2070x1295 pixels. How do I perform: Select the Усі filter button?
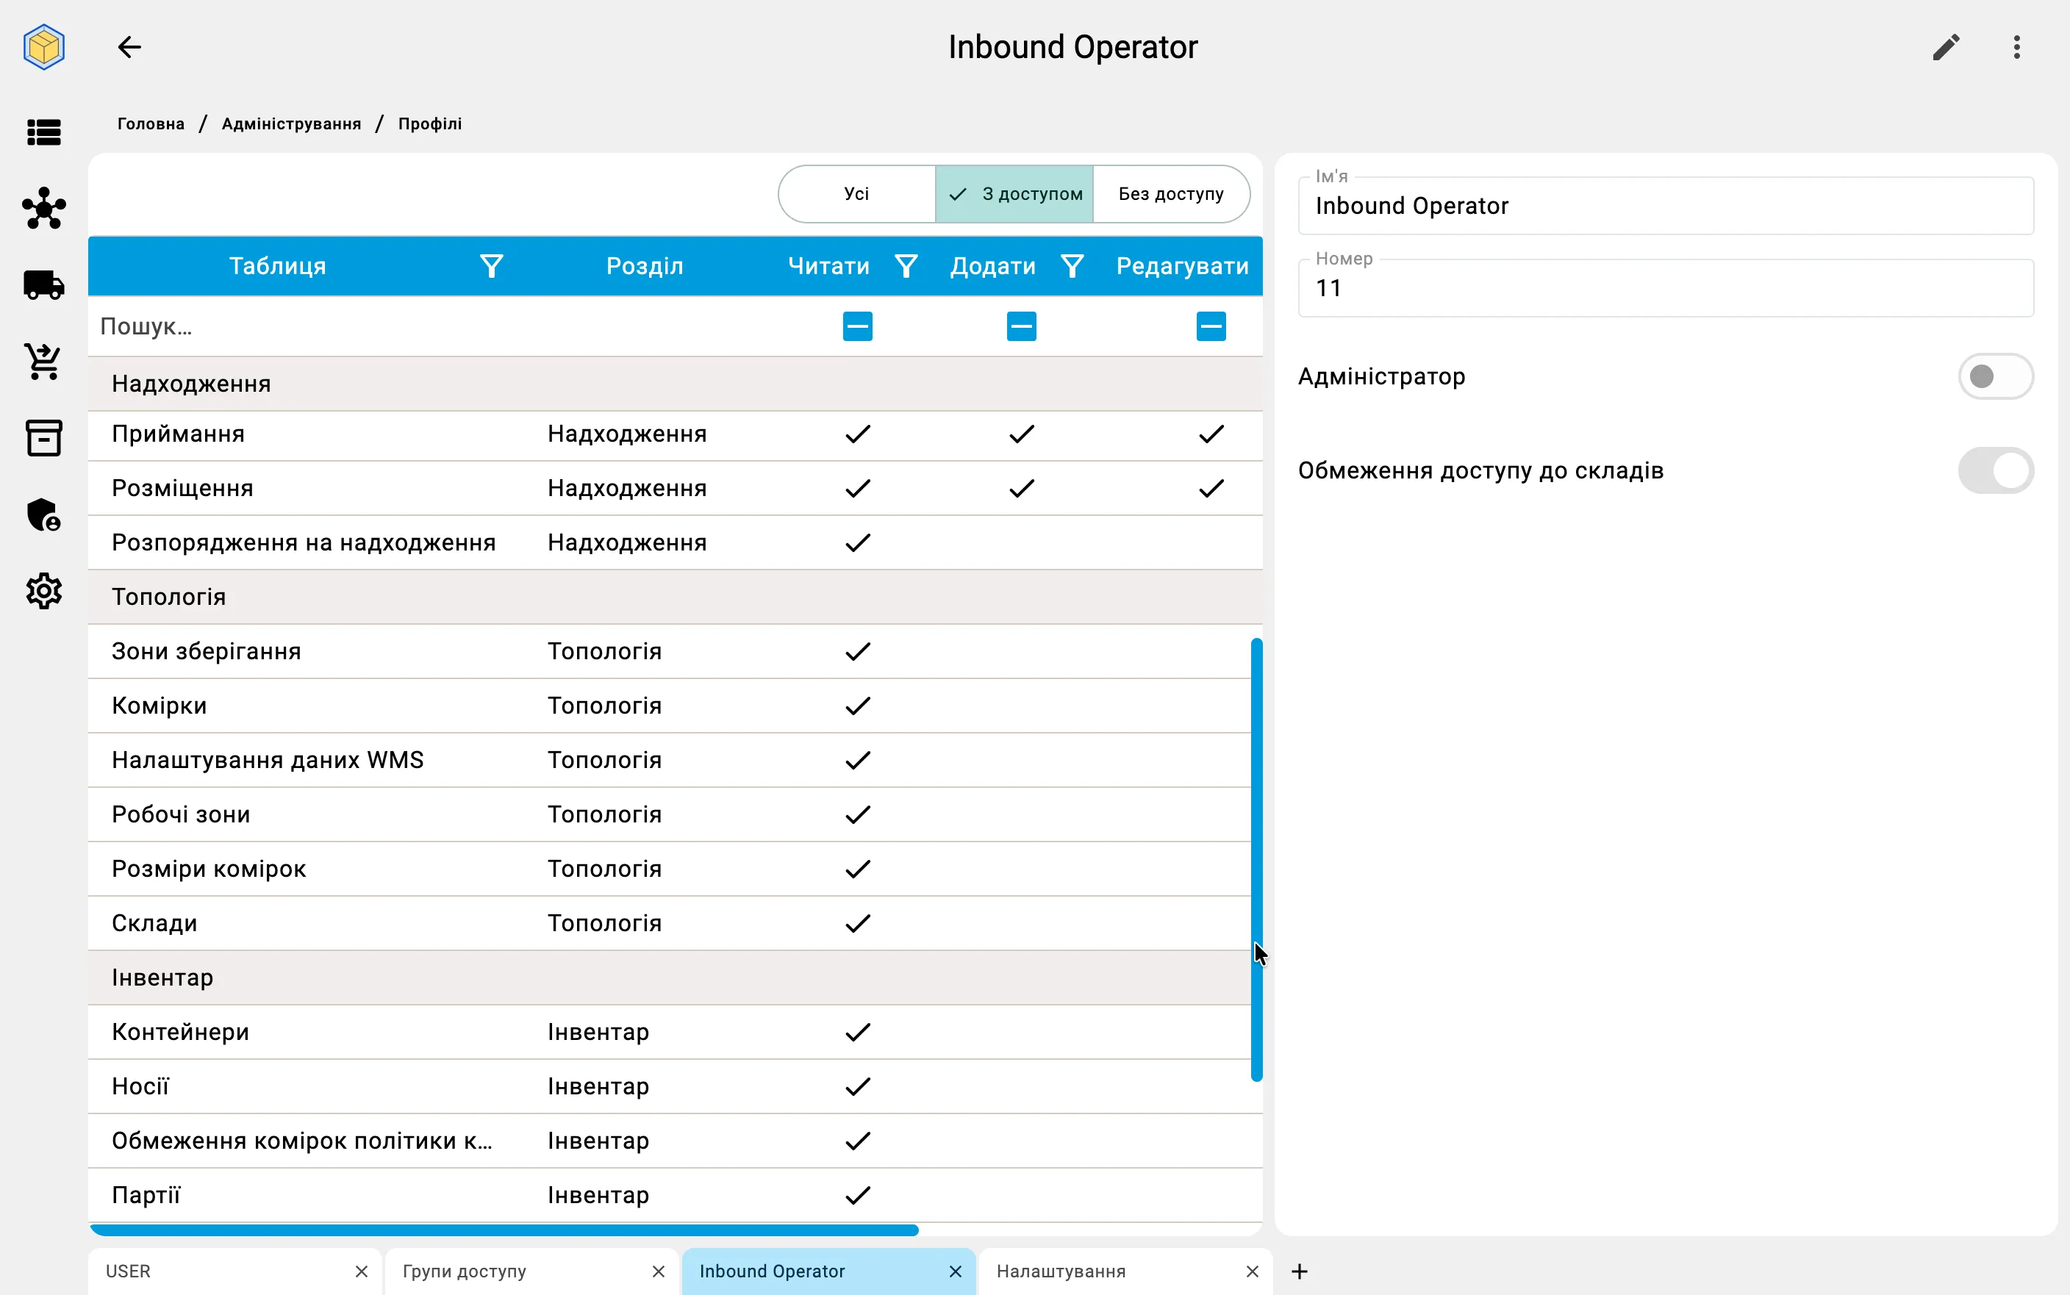pos(856,193)
